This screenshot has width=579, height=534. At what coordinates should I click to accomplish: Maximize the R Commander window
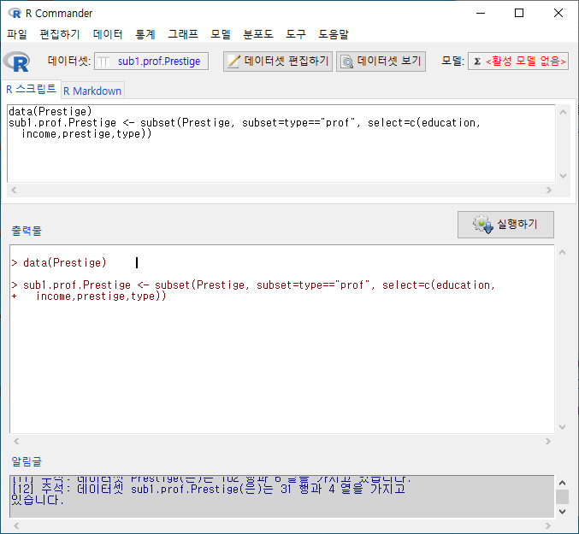click(519, 14)
